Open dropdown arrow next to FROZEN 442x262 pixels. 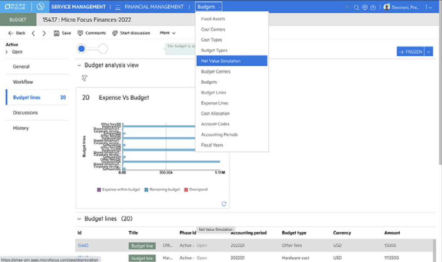[429, 52]
